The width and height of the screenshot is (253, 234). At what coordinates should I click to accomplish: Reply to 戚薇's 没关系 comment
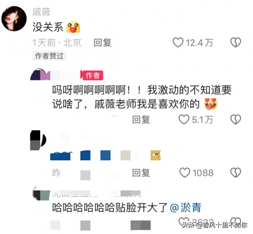(102, 43)
